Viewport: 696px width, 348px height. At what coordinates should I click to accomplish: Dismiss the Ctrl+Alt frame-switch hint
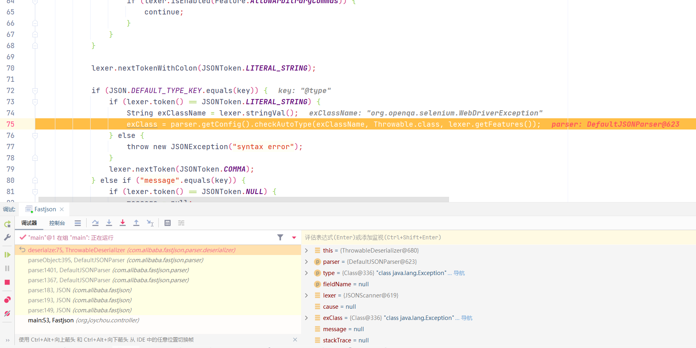[x=295, y=340]
